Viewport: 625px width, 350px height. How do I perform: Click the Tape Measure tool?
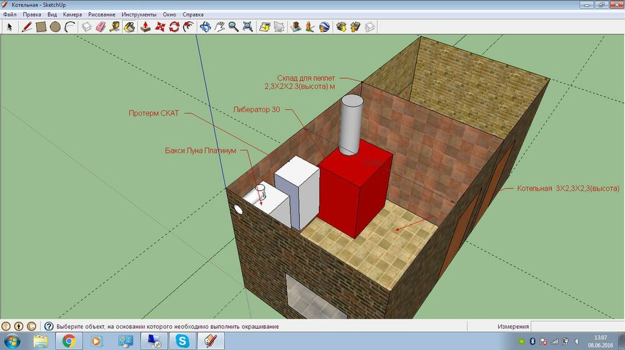click(x=115, y=27)
